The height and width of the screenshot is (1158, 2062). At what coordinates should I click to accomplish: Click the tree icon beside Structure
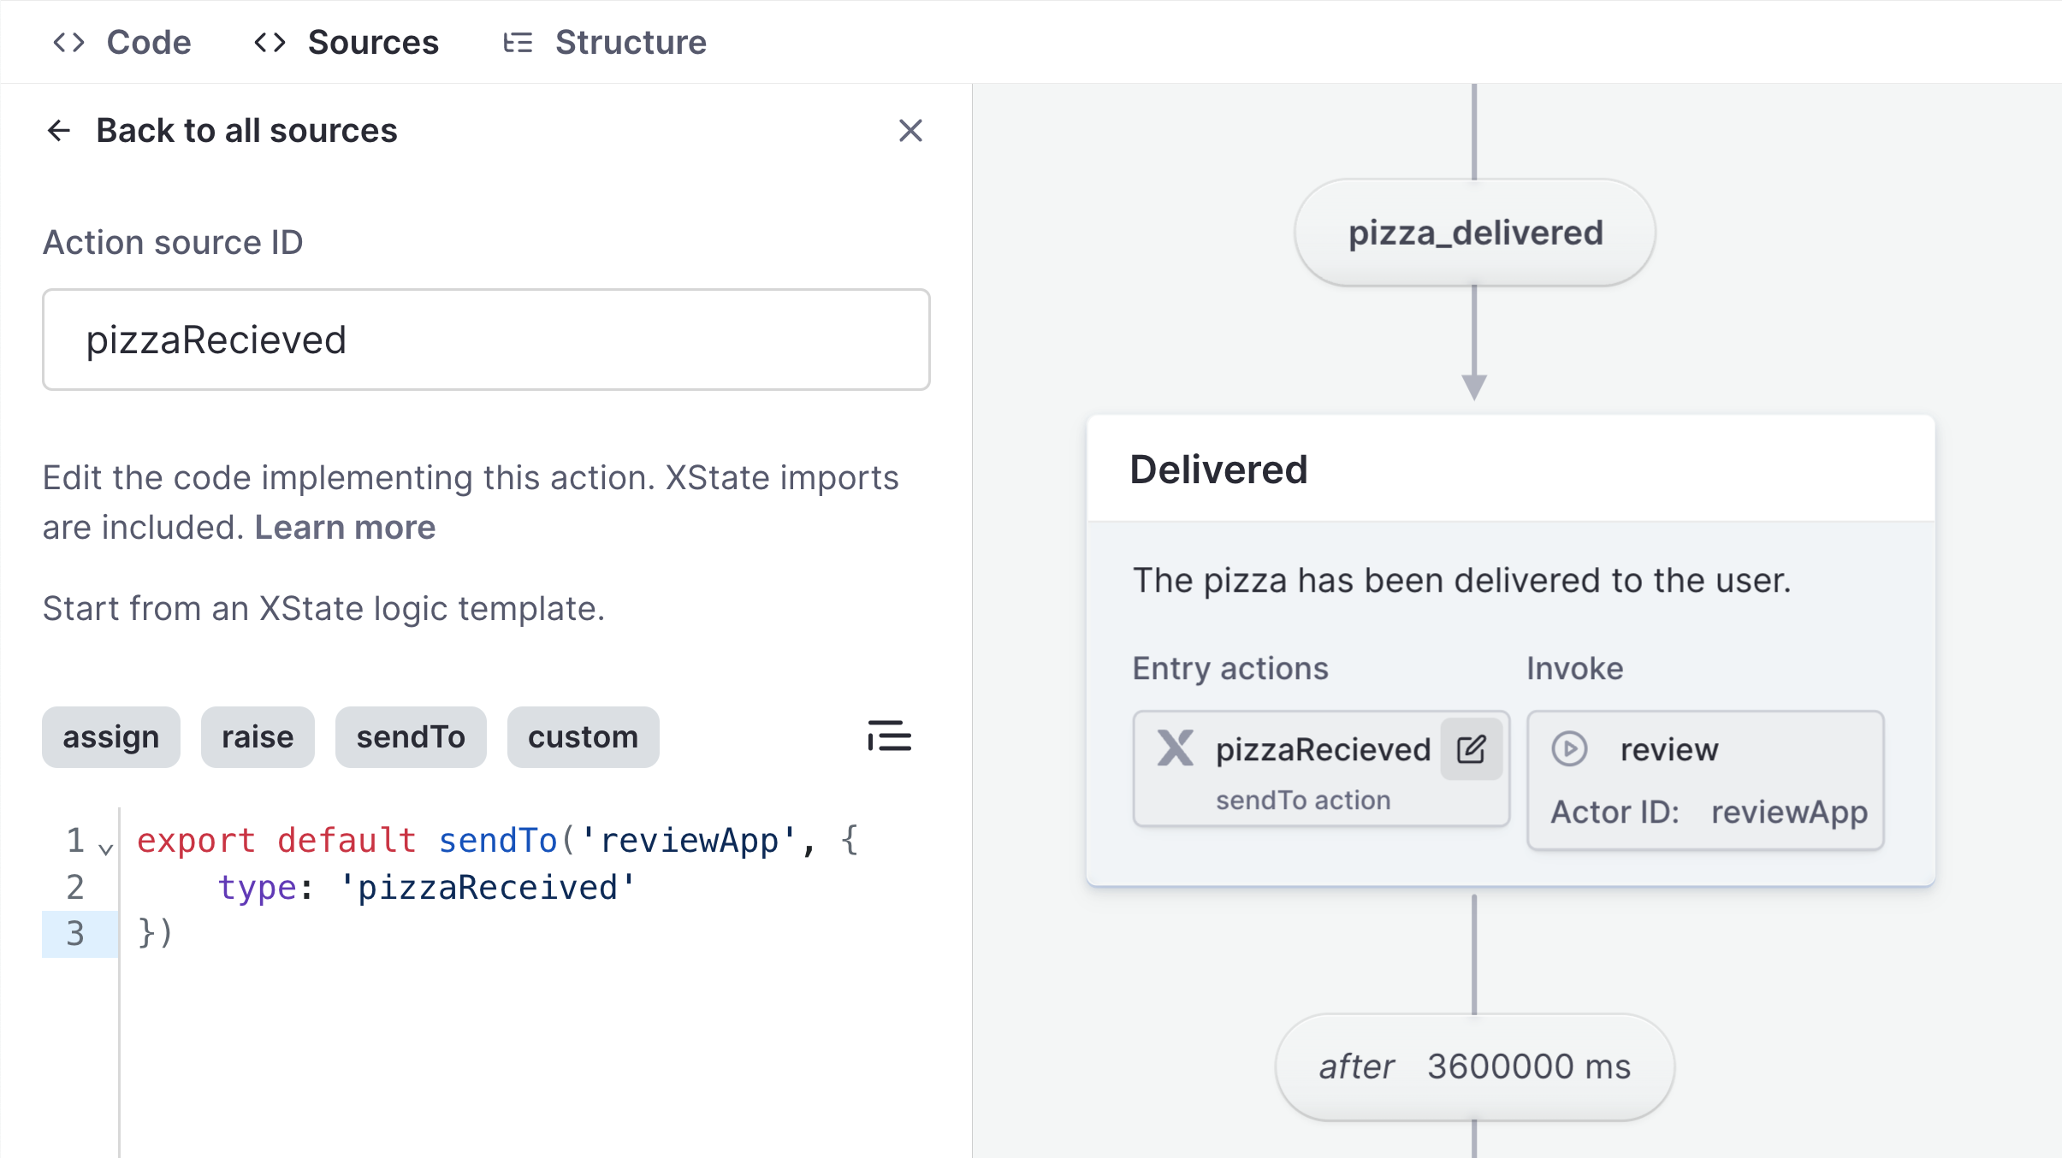point(518,41)
